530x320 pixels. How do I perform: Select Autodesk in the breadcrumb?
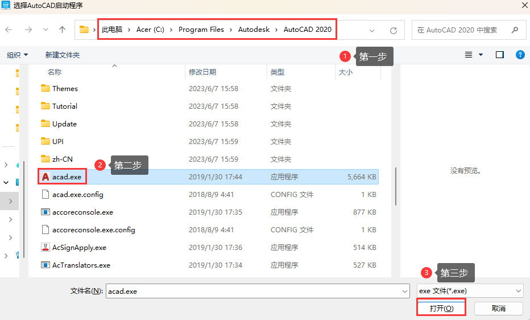(254, 30)
